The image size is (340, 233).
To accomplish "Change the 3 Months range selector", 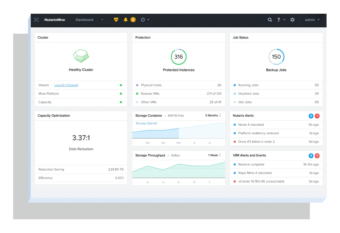I will (213, 115).
